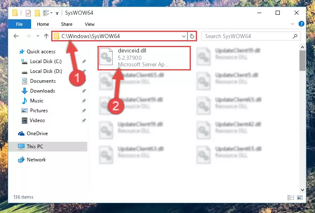Open Music in the navigation pane
Image resolution: width=315 pixels, height=213 pixels.
[36, 101]
